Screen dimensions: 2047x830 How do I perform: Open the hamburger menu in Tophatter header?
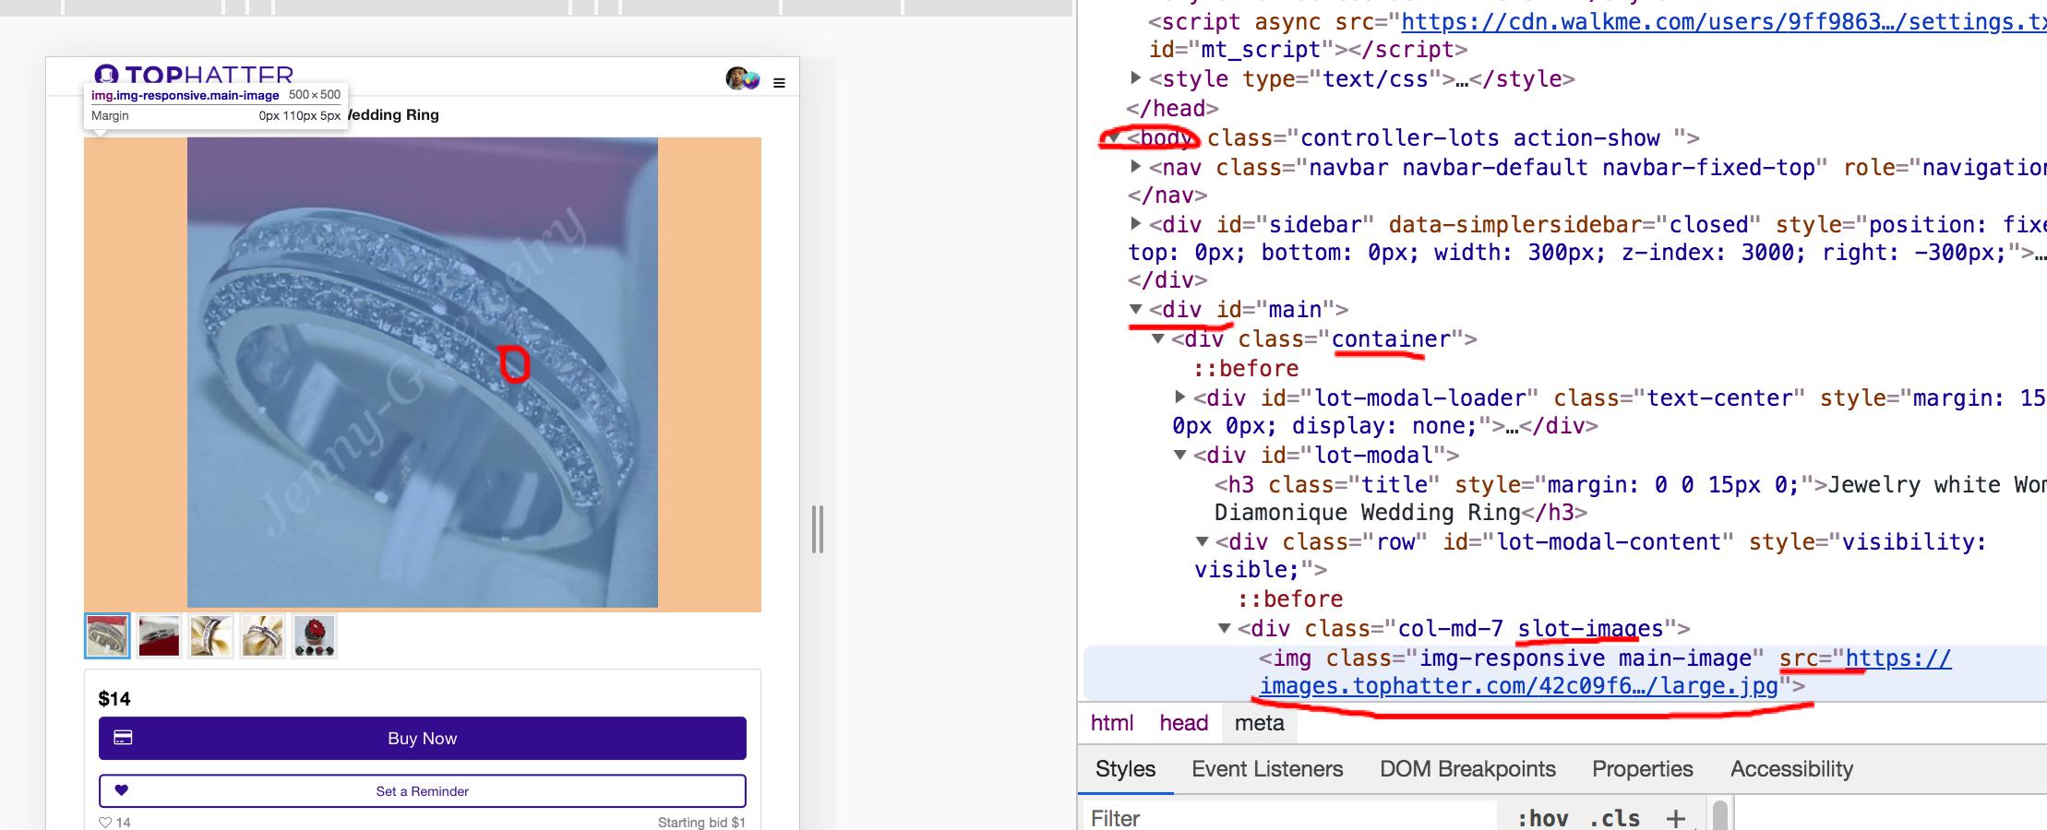[779, 83]
